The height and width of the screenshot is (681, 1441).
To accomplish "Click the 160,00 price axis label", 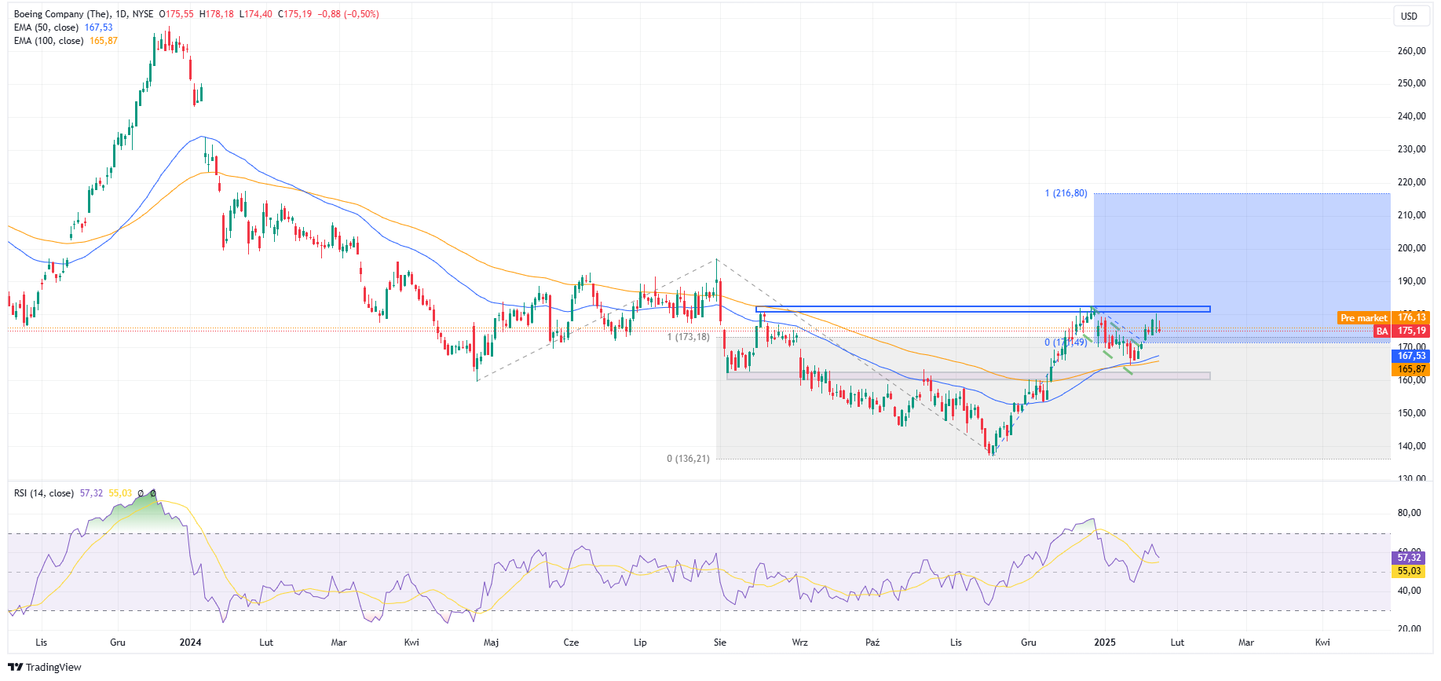I will [x=1411, y=380].
